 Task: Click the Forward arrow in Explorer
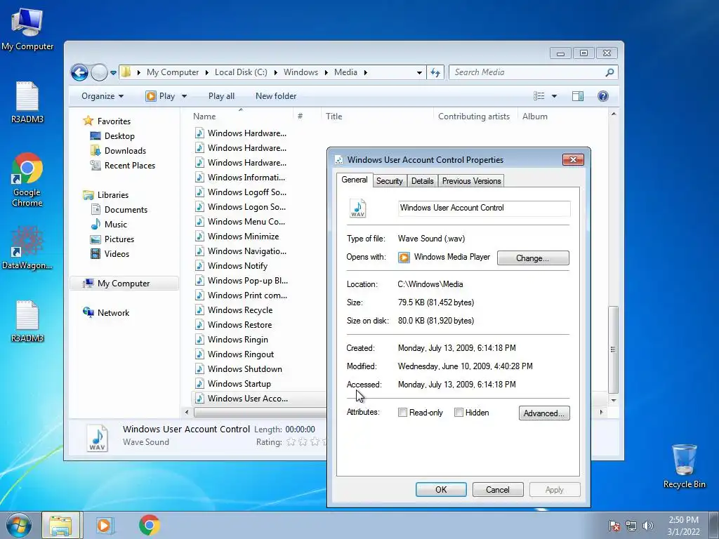[99, 72]
